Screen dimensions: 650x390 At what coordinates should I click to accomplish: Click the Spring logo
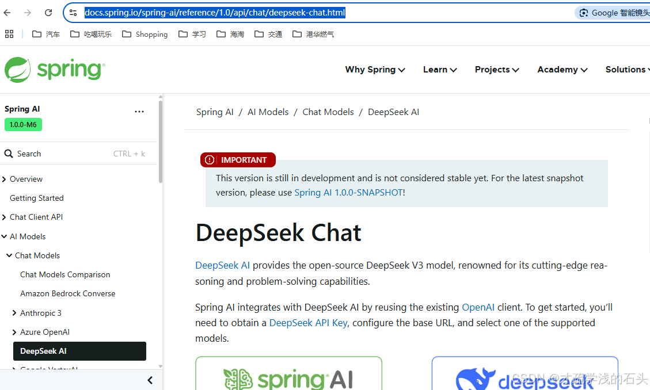[55, 70]
